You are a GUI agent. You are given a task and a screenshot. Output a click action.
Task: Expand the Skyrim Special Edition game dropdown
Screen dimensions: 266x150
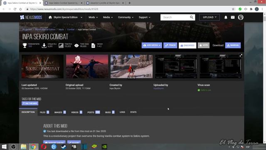[x=81, y=17]
